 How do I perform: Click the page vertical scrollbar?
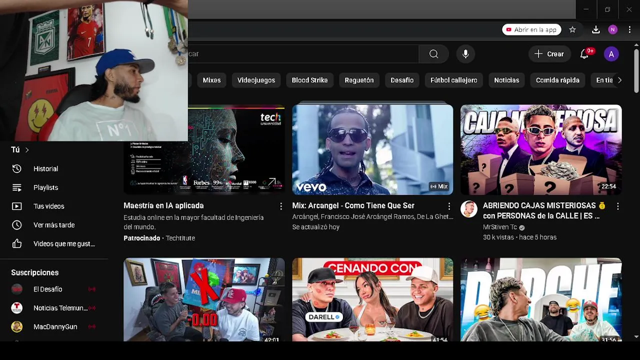636,70
